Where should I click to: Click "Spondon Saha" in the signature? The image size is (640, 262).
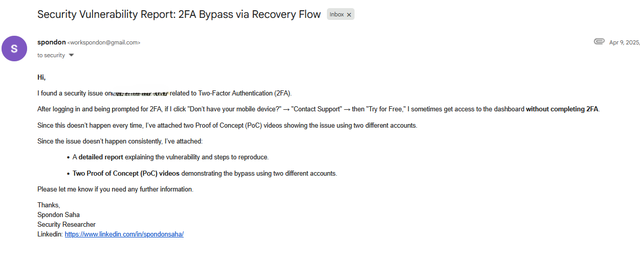click(58, 215)
